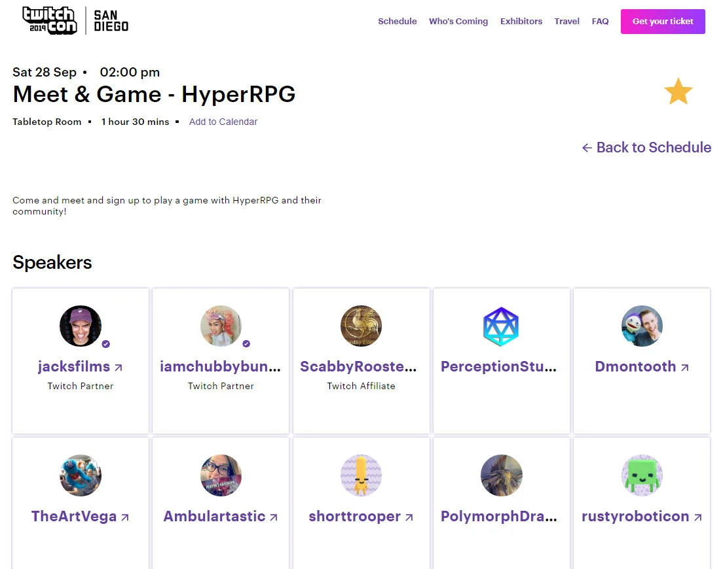Open the PolymorphDra... speaker name link
Image resolution: width=723 pixels, height=569 pixels.
tap(498, 516)
